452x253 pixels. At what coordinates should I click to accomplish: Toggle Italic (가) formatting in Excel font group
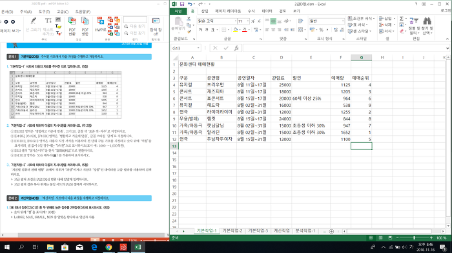pos(207,30)
